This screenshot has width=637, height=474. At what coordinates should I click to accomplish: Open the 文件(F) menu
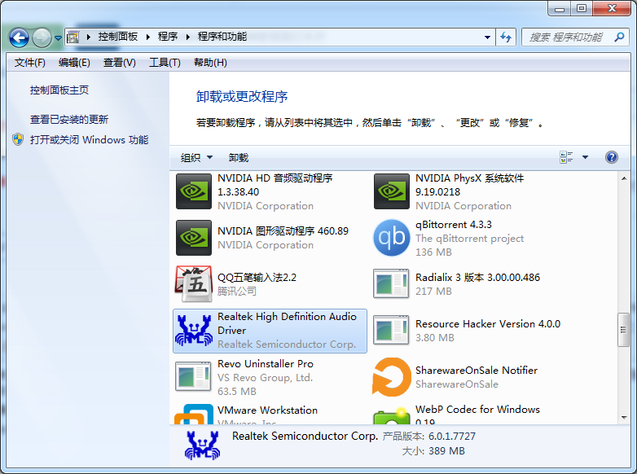(30, 63)
